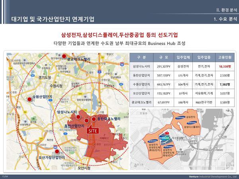Click the 삼성디스플레이 label on right map
Image resolution: width=239 pixels, height=179 pixels.
coord(192,127)
